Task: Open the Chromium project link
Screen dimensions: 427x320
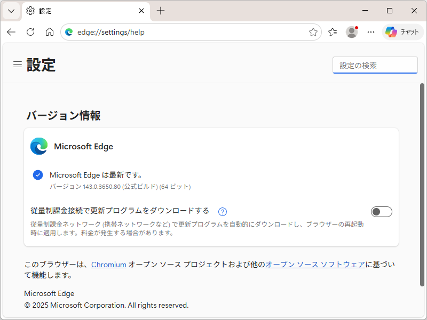Action: 108,264
